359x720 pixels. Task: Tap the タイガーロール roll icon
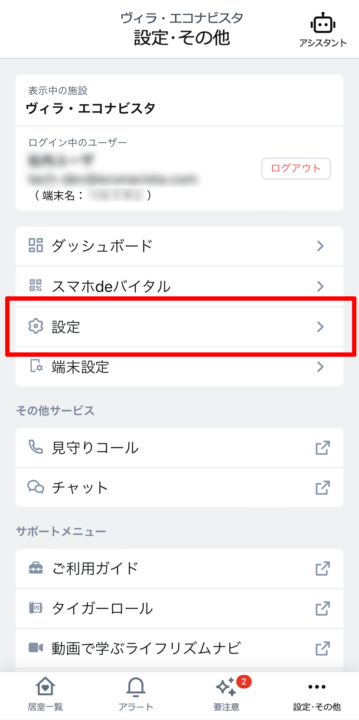[x=36, y=608]
